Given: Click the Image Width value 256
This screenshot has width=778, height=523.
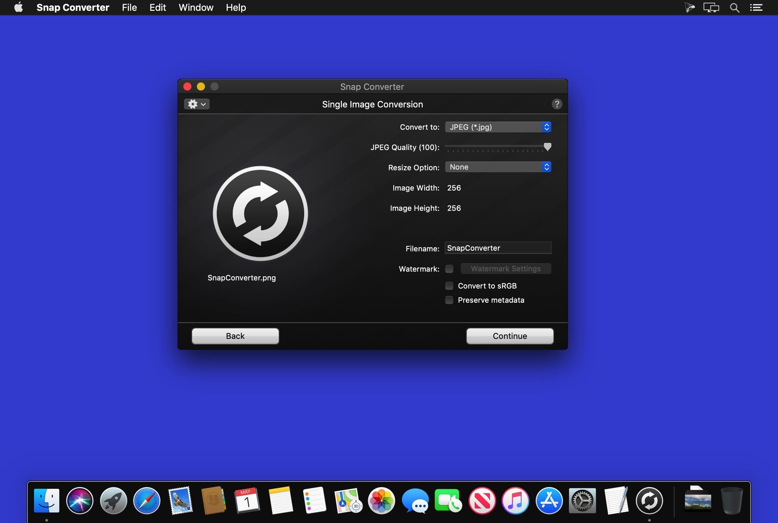Looking at the screenshot, I should coord(454,188).
